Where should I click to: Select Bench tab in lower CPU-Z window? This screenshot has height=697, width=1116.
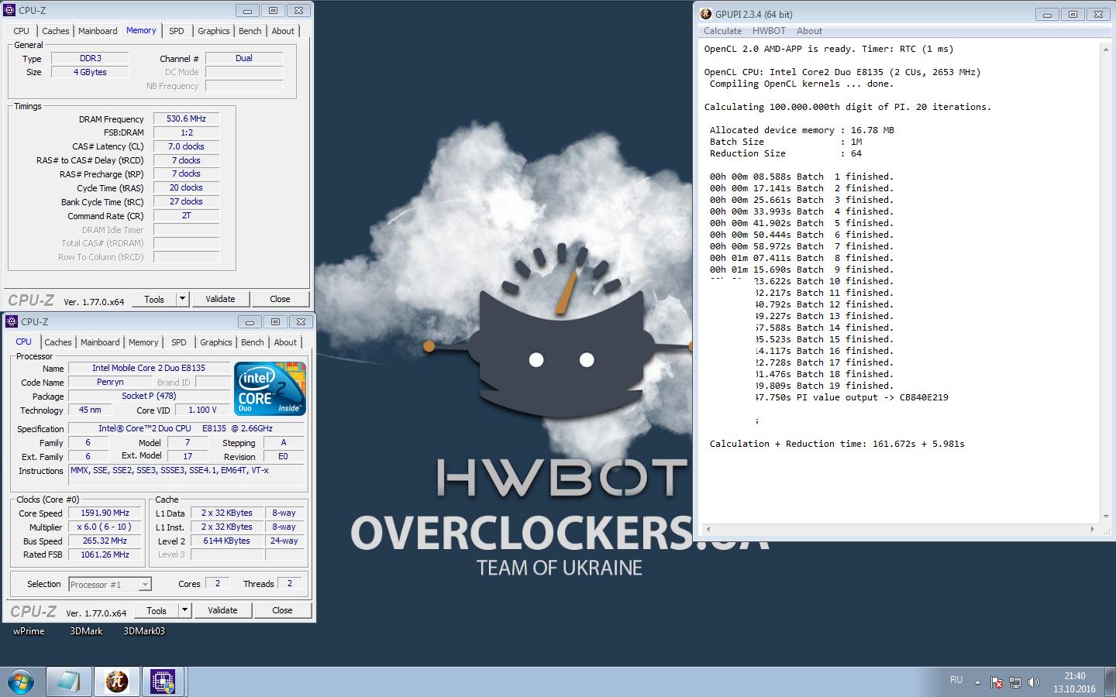[253, 342]
